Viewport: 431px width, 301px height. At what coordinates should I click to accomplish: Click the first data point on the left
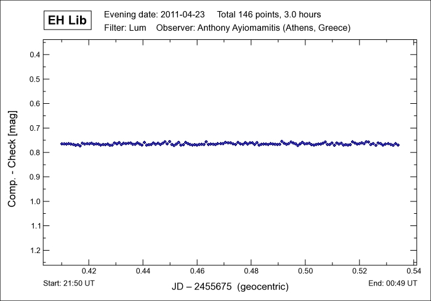(x=62, y=144)
